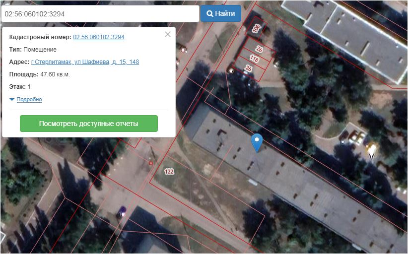408x254 pixels.
Task: Click the magnifier icon in Найти button
Action: coord(210,13)
